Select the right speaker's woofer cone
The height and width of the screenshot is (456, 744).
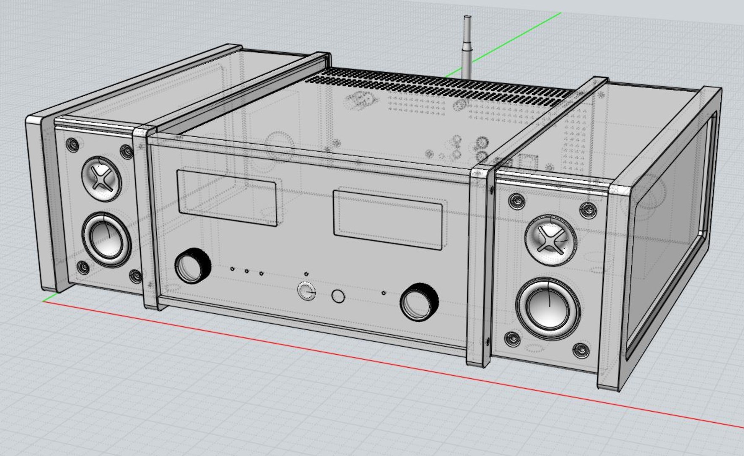pos(549,308)
